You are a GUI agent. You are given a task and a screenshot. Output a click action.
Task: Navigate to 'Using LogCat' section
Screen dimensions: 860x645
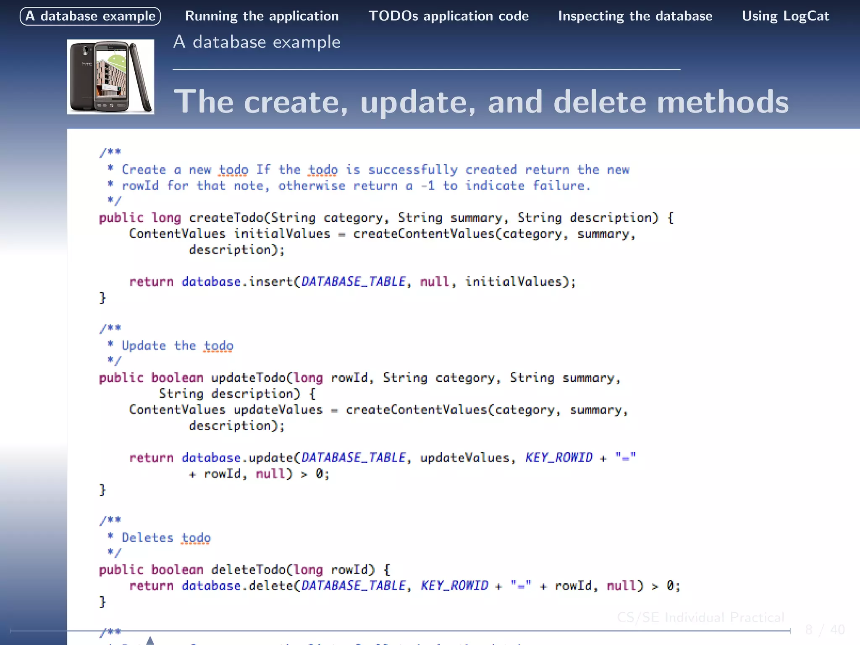click(785, 16)
